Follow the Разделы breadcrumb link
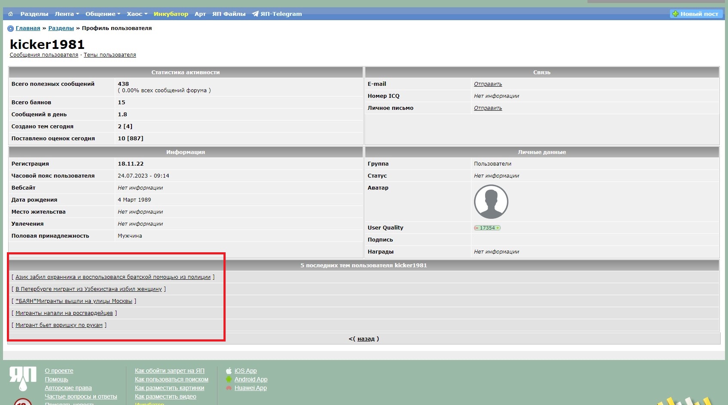Viewport: 728px width, 405px height. pyautogui.click(x=61, y=28)
